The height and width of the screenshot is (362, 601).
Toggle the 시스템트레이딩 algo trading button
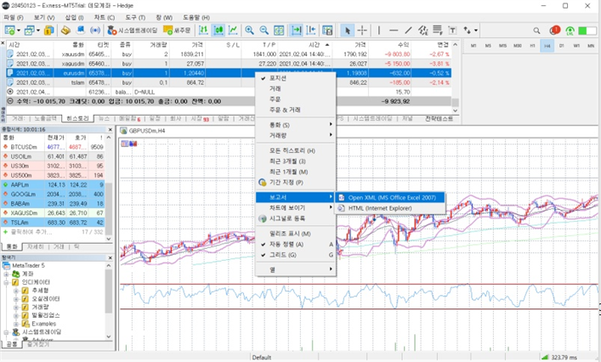click(x=133, y=31)
